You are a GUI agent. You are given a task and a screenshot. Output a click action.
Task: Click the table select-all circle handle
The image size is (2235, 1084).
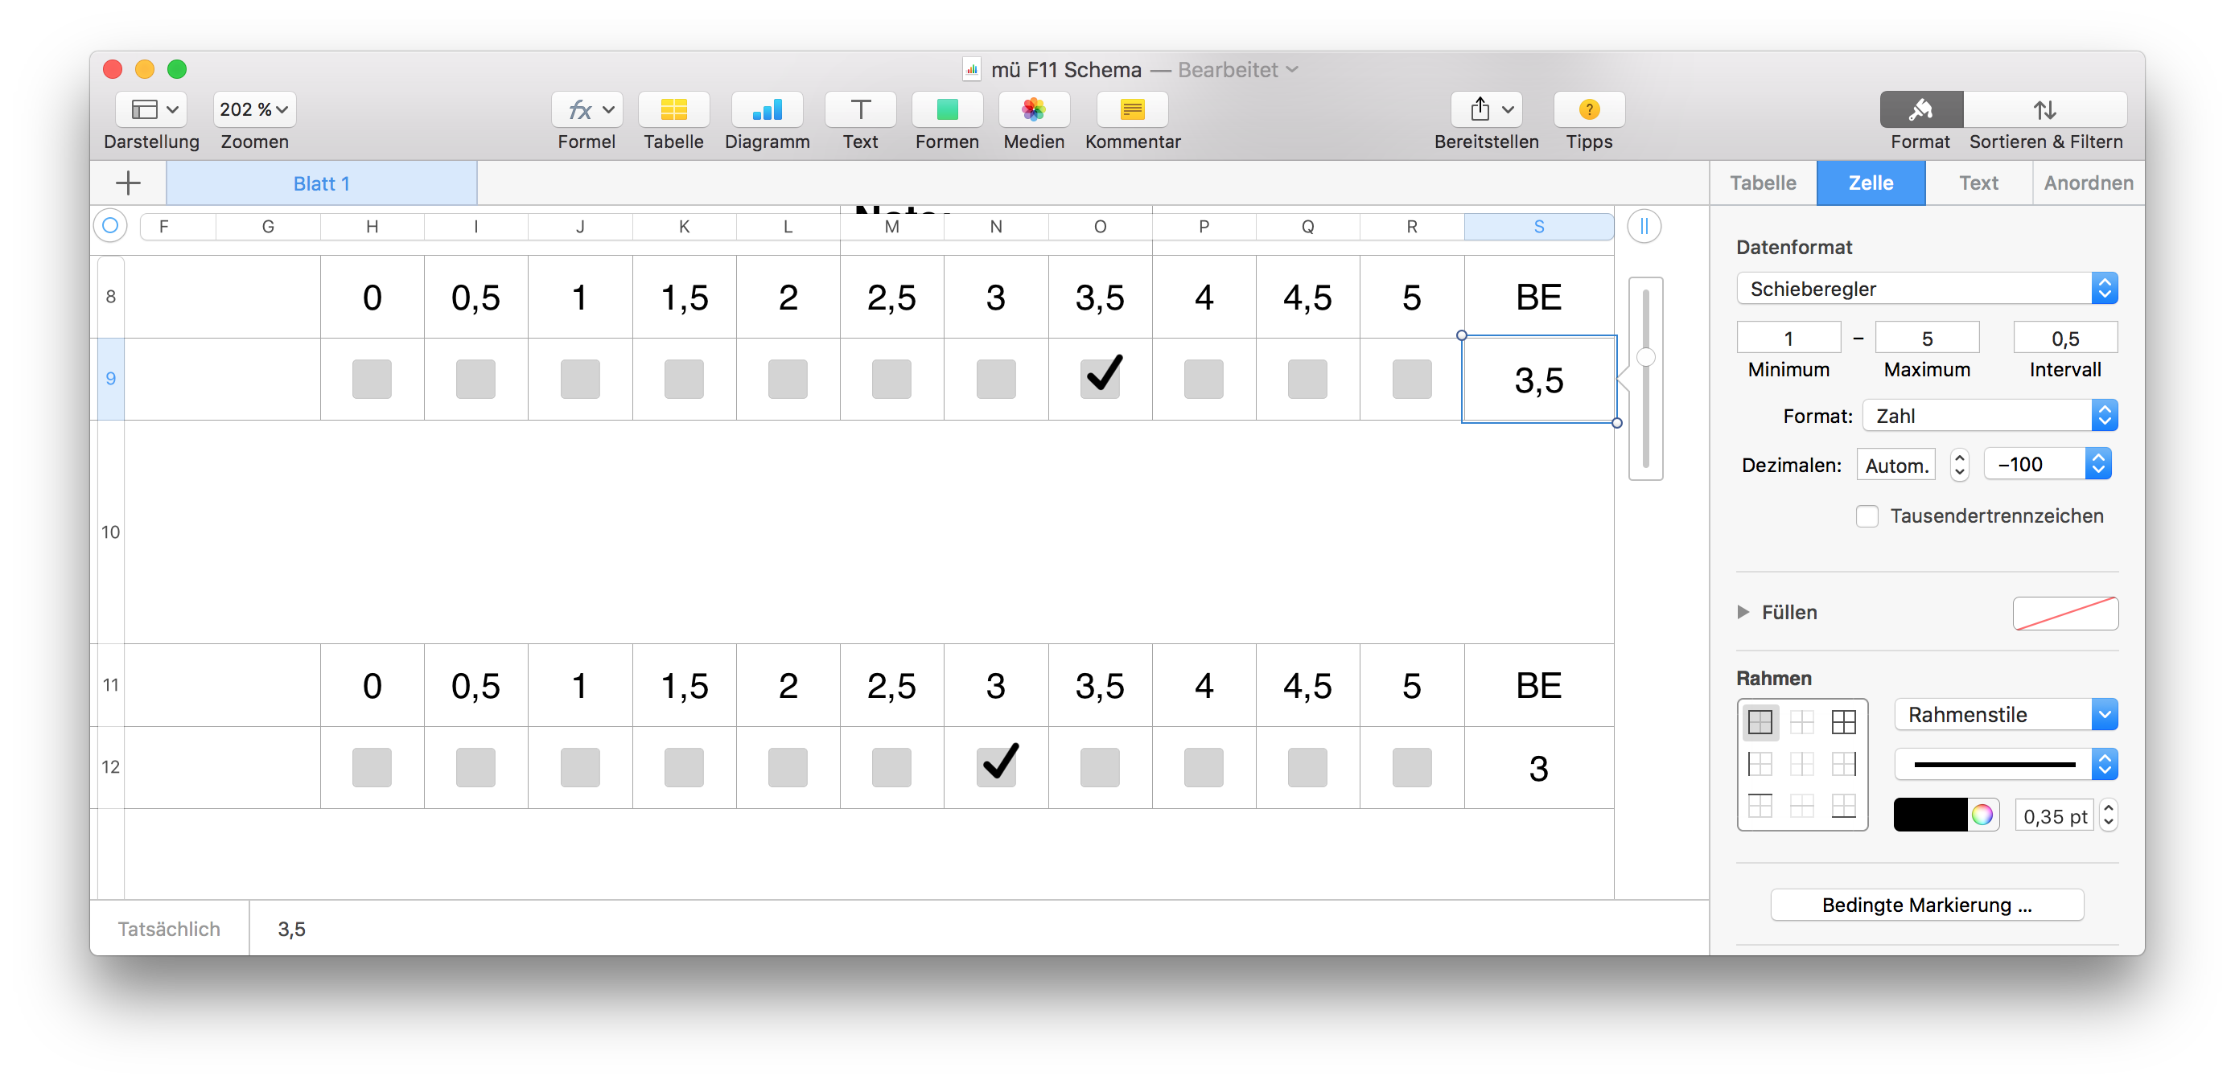pyautogui.click(x=110, y=226)
